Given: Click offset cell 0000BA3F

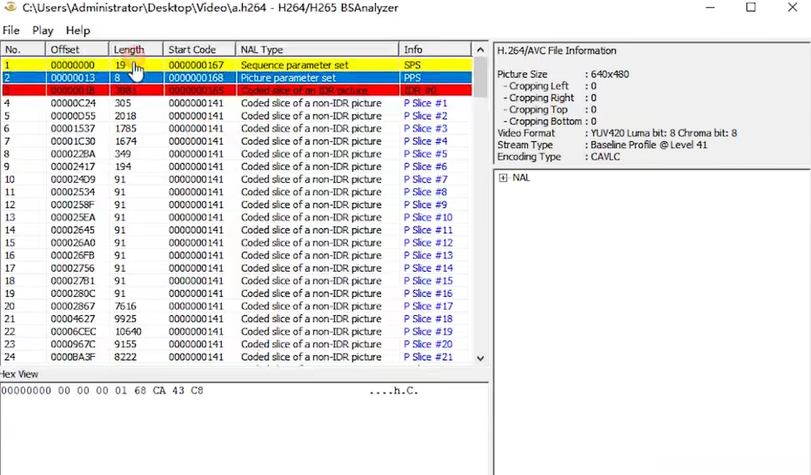Looking at the screenshot, I should pos(73,358).
